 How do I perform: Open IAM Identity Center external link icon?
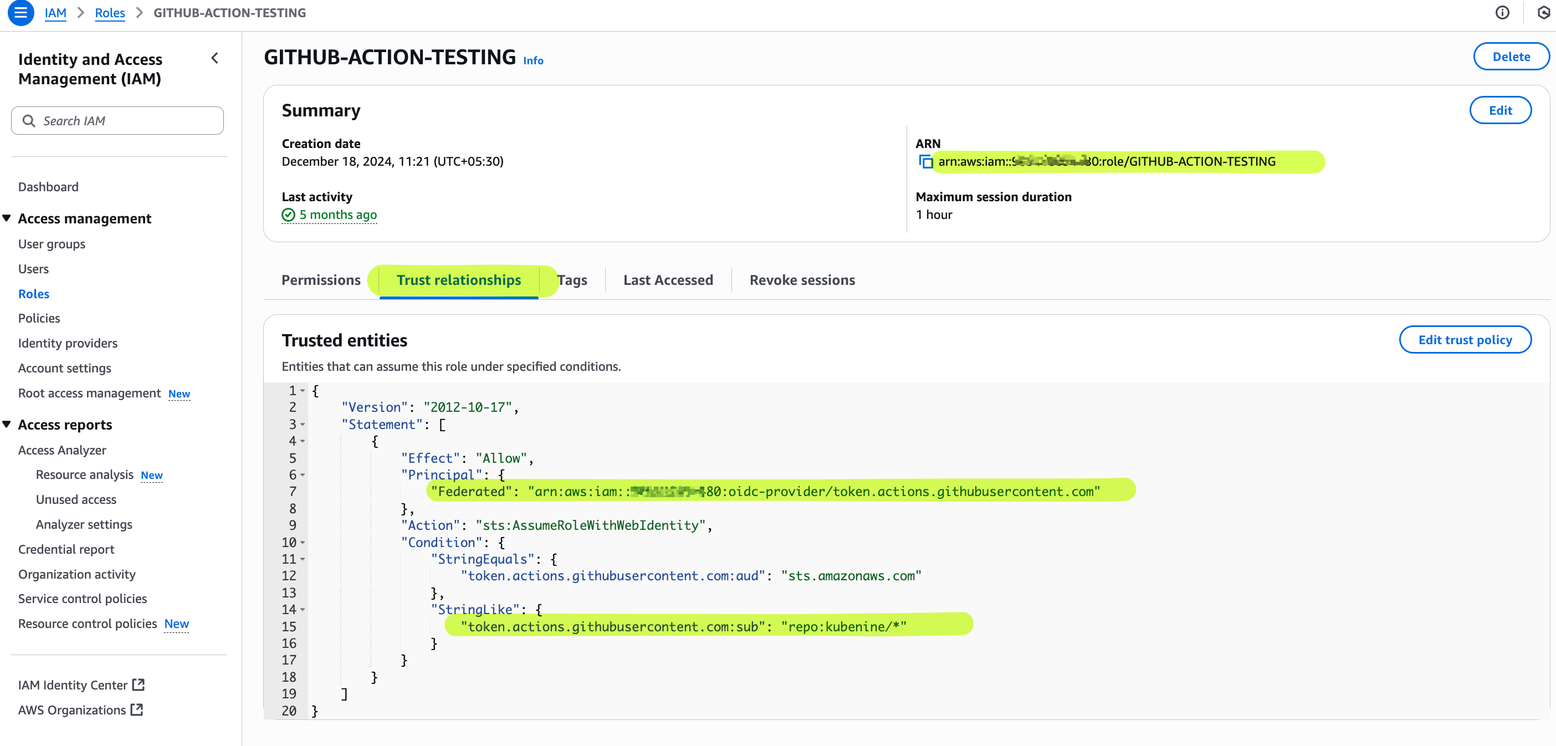(x=138, y=684)
